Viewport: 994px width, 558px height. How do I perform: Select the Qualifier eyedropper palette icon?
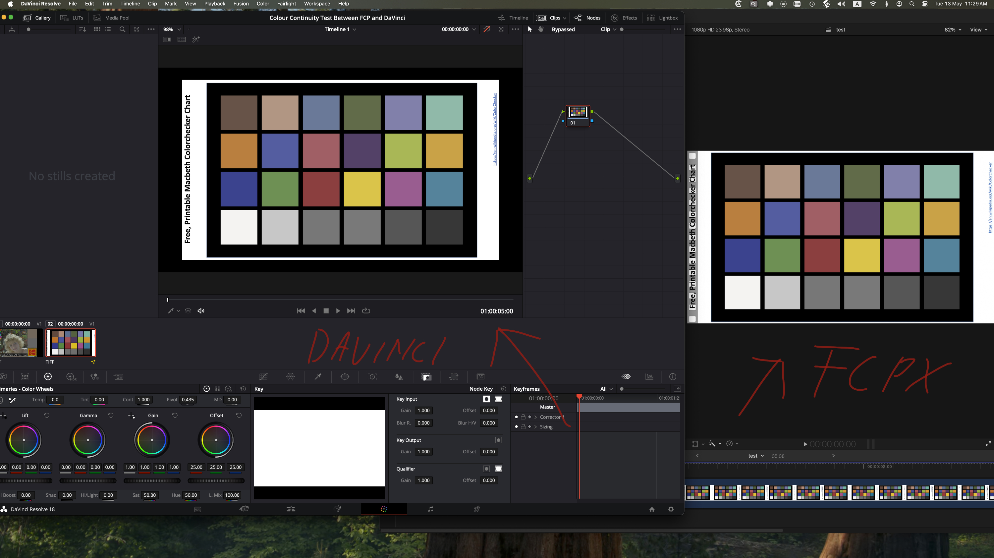[318, 377]
